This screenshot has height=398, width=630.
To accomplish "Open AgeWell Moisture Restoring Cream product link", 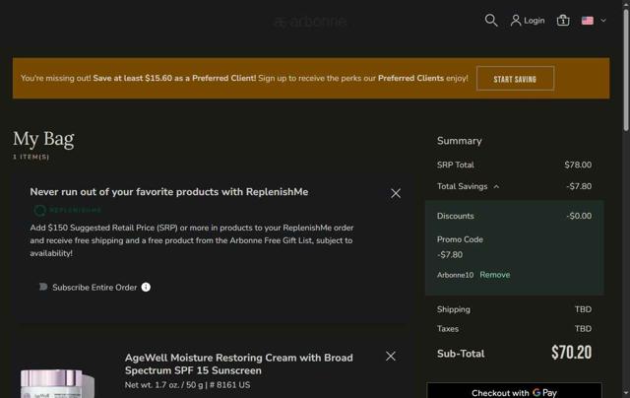I will pos(238,364).
